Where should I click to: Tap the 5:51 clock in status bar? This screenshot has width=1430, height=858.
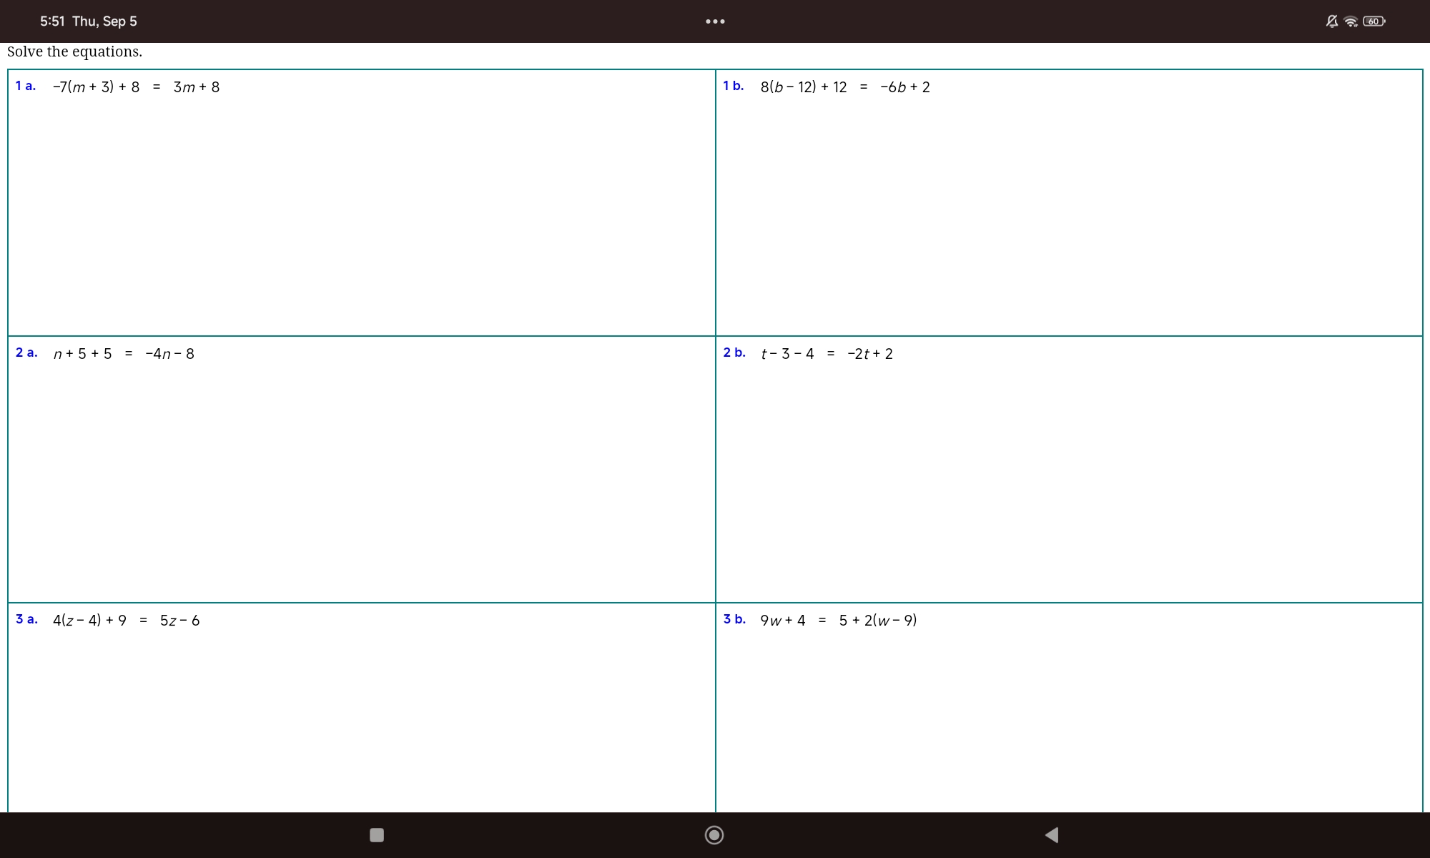tap(52, 21)
